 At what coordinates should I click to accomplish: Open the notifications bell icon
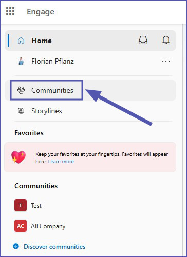point(166,41)
